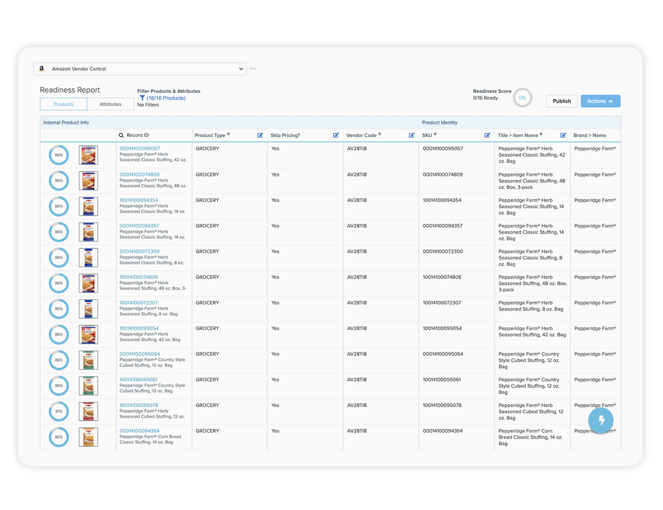Click the 0% Readiness Score circle
Image resolution: width=663 pixels, height=510 pixels.
(522, 97)
